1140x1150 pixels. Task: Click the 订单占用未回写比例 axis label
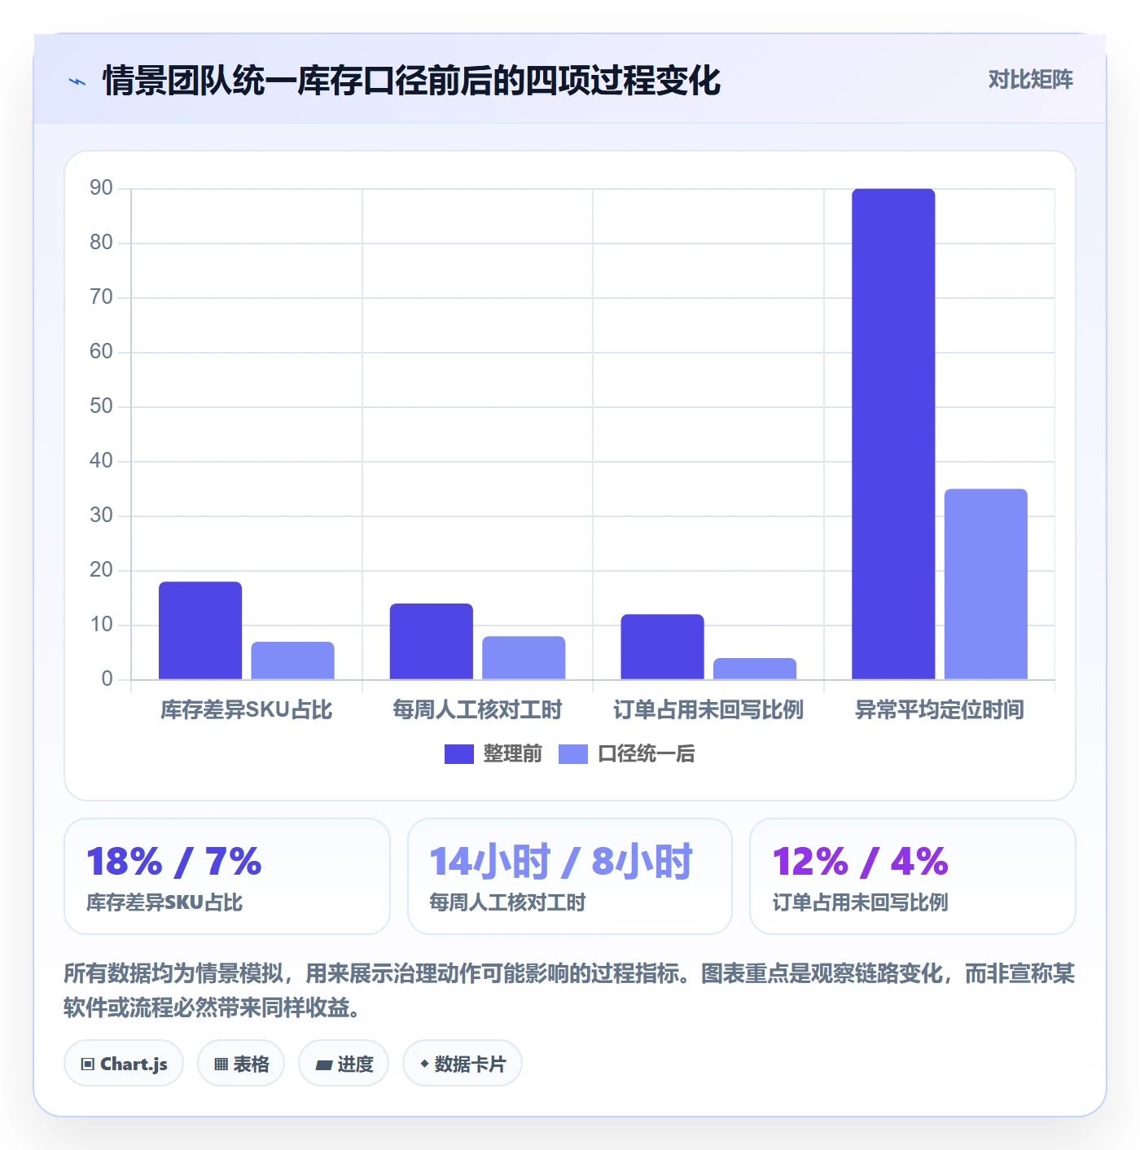click(x=708, y=709)
